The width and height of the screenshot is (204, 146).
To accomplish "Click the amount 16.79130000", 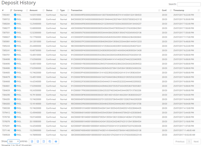I will coord(35,95).
